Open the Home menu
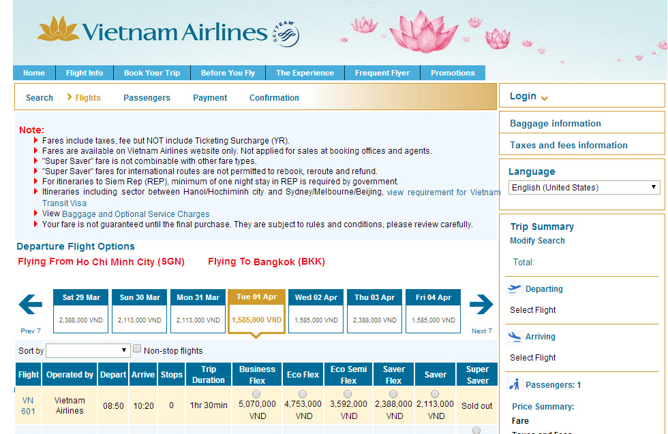The image size is (668, 434). tap(34, 73)
